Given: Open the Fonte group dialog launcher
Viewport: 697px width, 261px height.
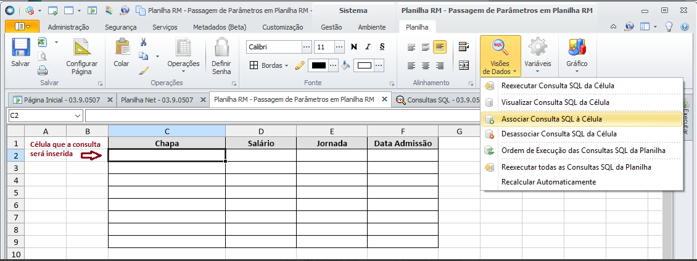Looking at the screenshot, I should 392,83.
